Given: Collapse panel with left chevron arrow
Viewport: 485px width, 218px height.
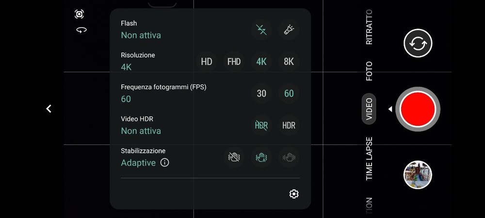Looking at the screenshot, I should coord(48,109).
